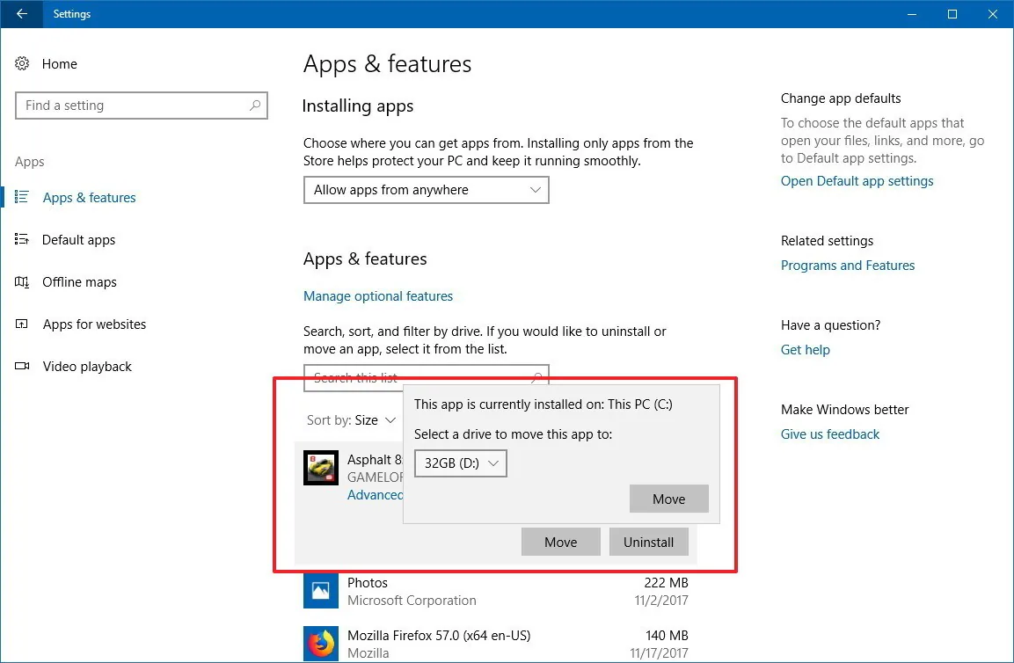Select the Mozilla Firefox 57.0 (x64 en-US) entry

[439, 635]
